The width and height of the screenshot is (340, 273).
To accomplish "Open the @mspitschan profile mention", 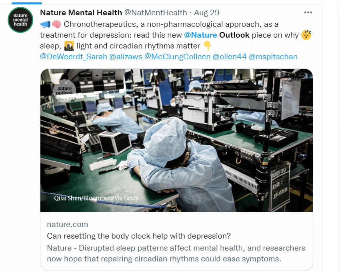I will click(x=273, y=56).
